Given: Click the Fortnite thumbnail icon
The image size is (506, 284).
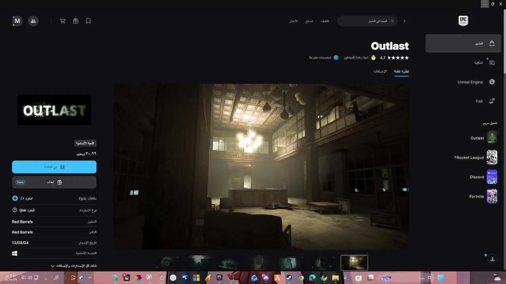Looking at the screenshot, I should click(x=492, y=196).
